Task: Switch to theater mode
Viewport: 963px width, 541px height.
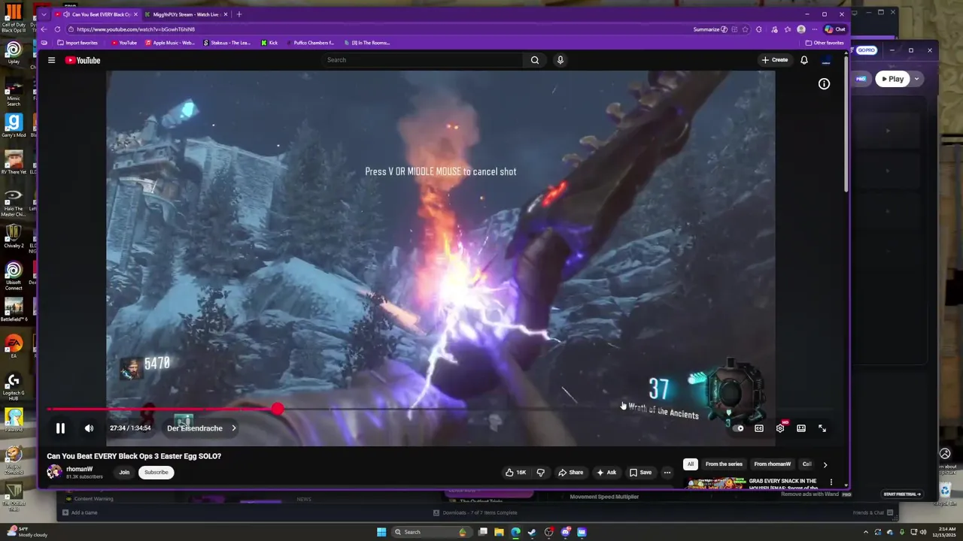Action: click(801, 428)
